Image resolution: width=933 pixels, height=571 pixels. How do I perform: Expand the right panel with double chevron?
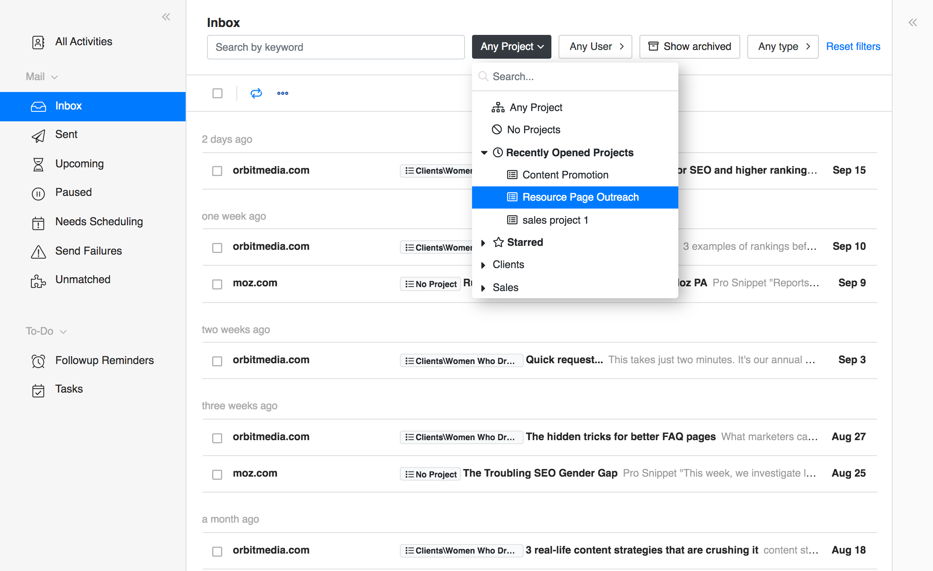pyautogui.click(x=912, y=23)
